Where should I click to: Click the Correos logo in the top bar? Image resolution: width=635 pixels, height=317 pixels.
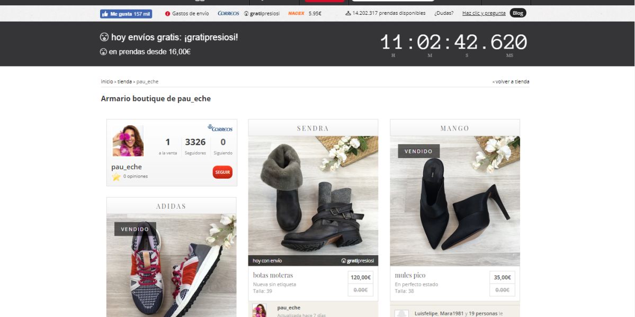[228, 13]
